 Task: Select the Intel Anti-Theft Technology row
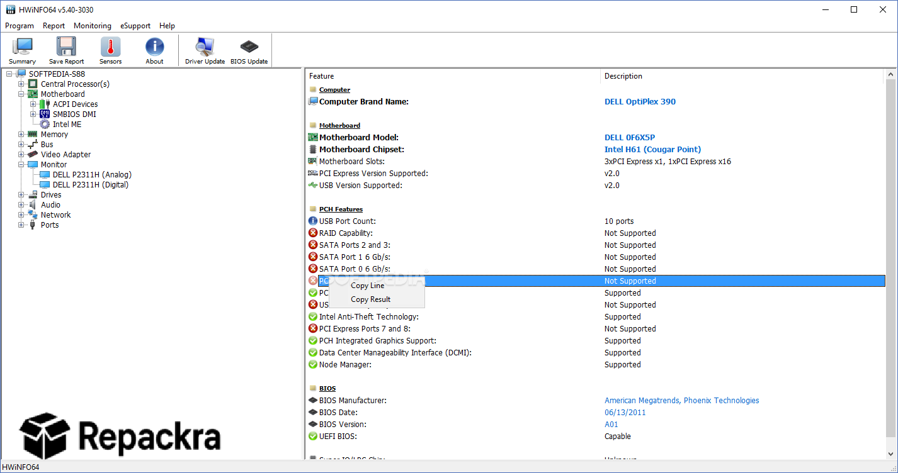596,317
